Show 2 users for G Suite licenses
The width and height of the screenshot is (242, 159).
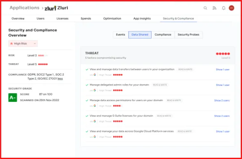click(222, 116)
